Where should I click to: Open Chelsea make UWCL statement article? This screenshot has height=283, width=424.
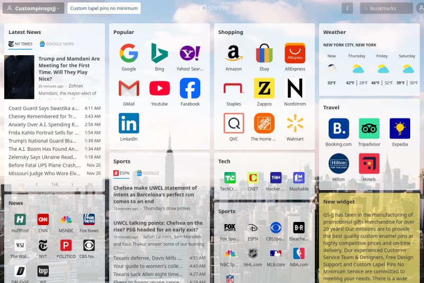[x=155, y=194]
